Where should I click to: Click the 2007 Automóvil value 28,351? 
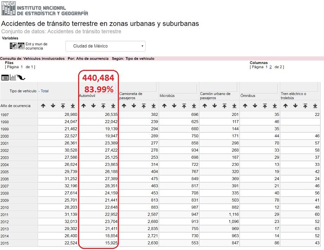tap(111, 186)
